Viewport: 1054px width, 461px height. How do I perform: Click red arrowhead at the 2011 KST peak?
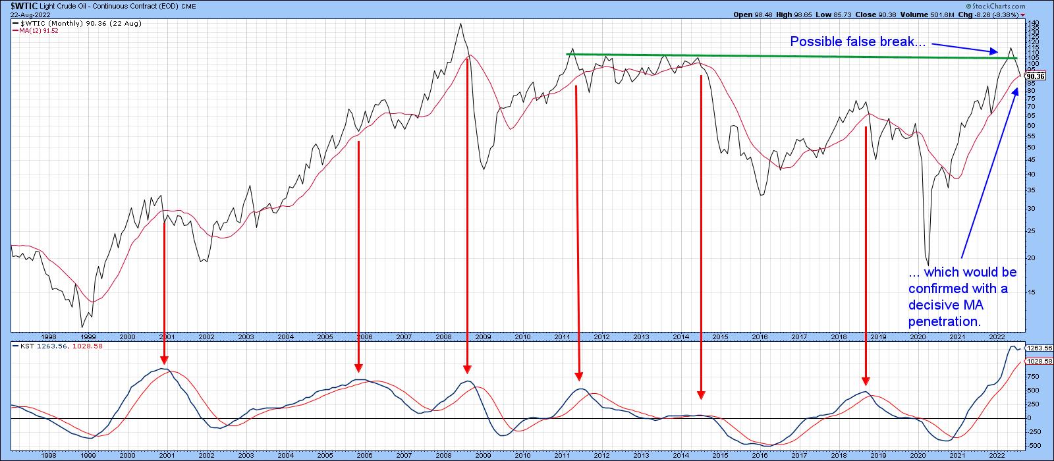tap(579, 375)
